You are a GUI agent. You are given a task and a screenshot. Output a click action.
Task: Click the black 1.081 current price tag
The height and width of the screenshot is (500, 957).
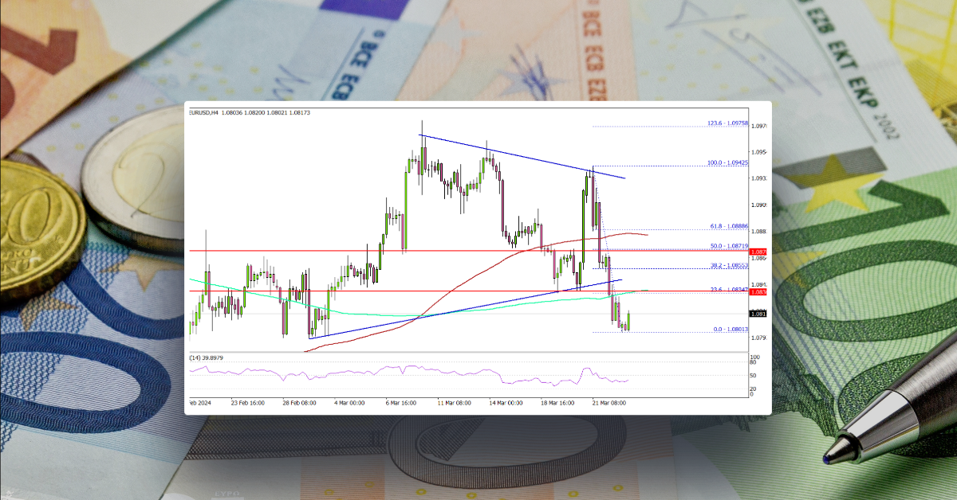[758, 313]
